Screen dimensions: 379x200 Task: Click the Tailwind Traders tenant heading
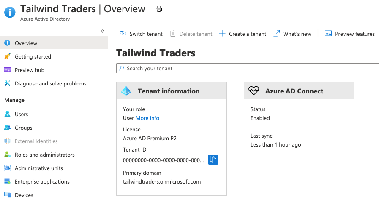coord(155,53)
